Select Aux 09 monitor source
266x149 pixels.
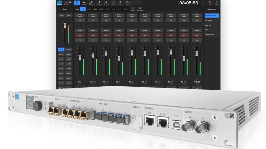pyautogui.click(x=69, y=49)
